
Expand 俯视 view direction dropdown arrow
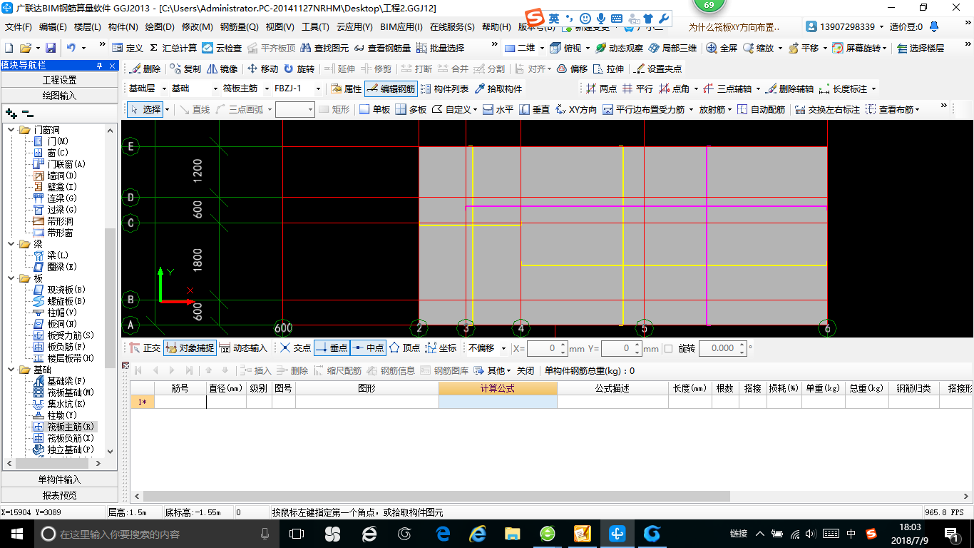click(588, 48)
